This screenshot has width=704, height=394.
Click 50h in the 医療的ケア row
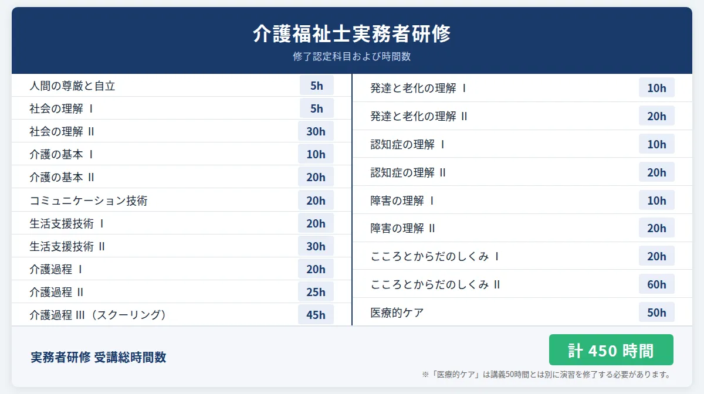click(x=656, y=313)
